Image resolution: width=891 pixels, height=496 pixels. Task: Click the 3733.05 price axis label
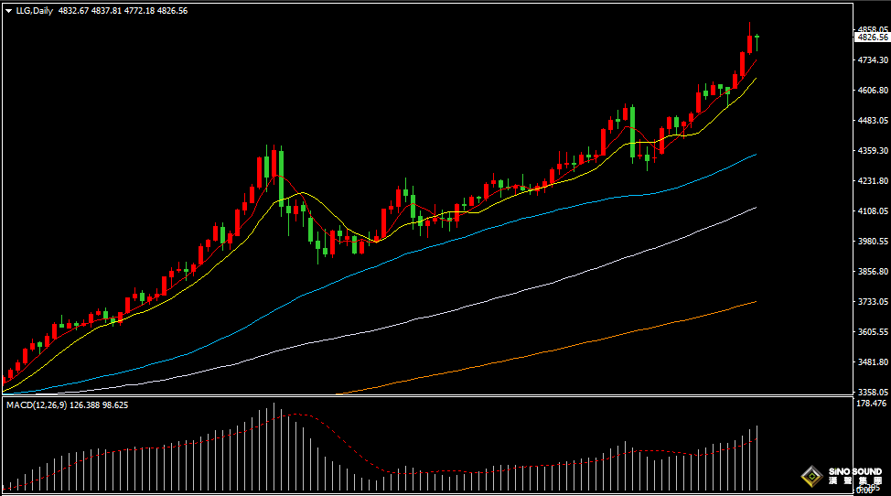coord(873,301)
